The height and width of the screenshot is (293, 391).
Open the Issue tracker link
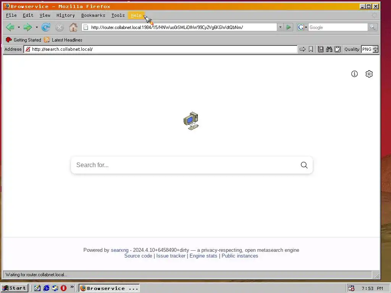click(171, 256)
